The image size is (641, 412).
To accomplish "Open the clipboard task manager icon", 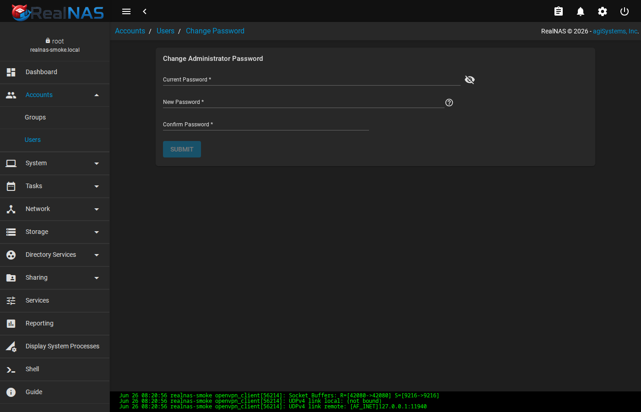I will tap(559, 11).
